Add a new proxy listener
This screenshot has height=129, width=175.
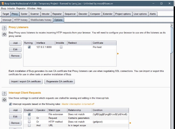(15, 43)
